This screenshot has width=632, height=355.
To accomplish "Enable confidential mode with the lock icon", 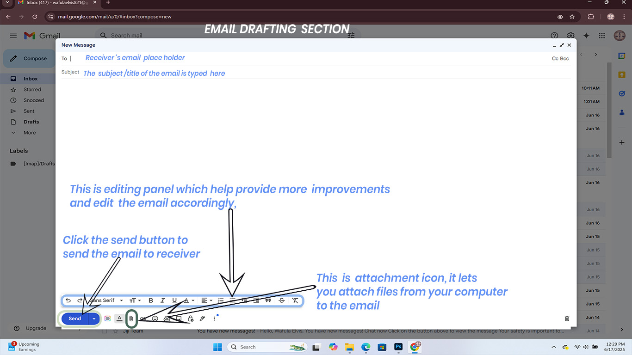I will [x=191, y=318].
